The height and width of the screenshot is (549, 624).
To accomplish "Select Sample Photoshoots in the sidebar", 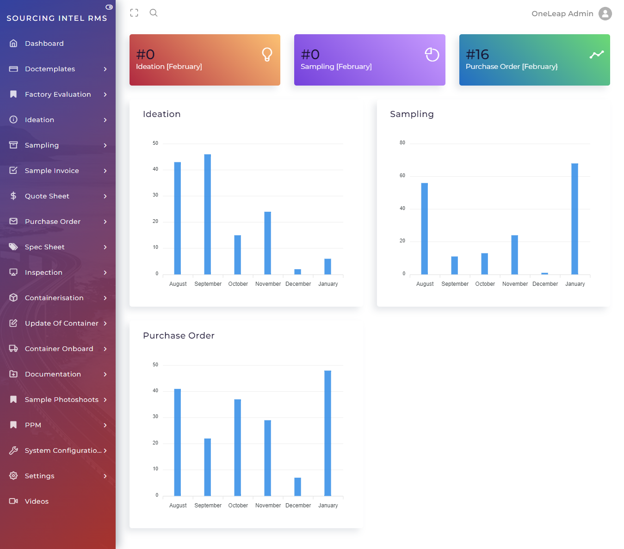I will 62,400.
